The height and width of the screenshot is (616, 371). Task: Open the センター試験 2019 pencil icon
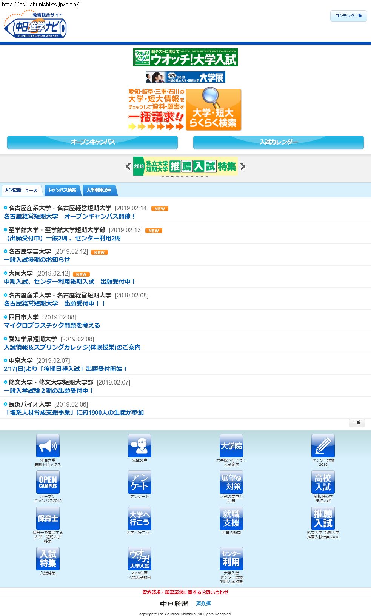(323, 446)
